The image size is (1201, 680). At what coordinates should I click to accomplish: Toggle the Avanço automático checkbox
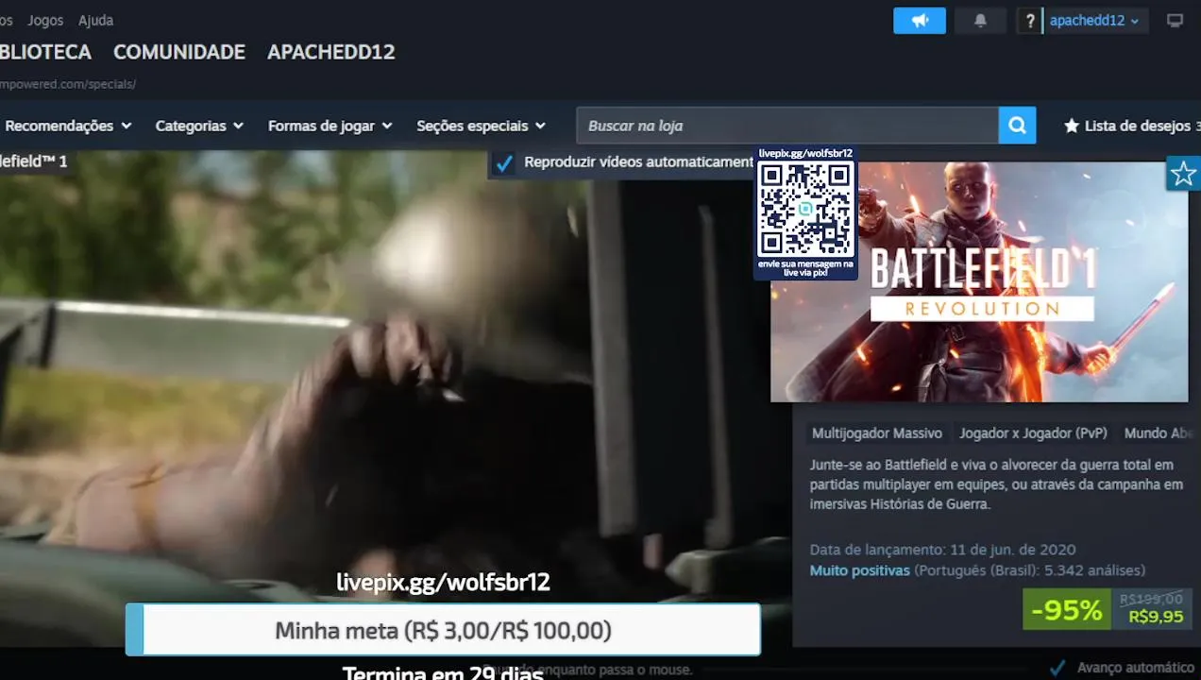(1058, 668)
